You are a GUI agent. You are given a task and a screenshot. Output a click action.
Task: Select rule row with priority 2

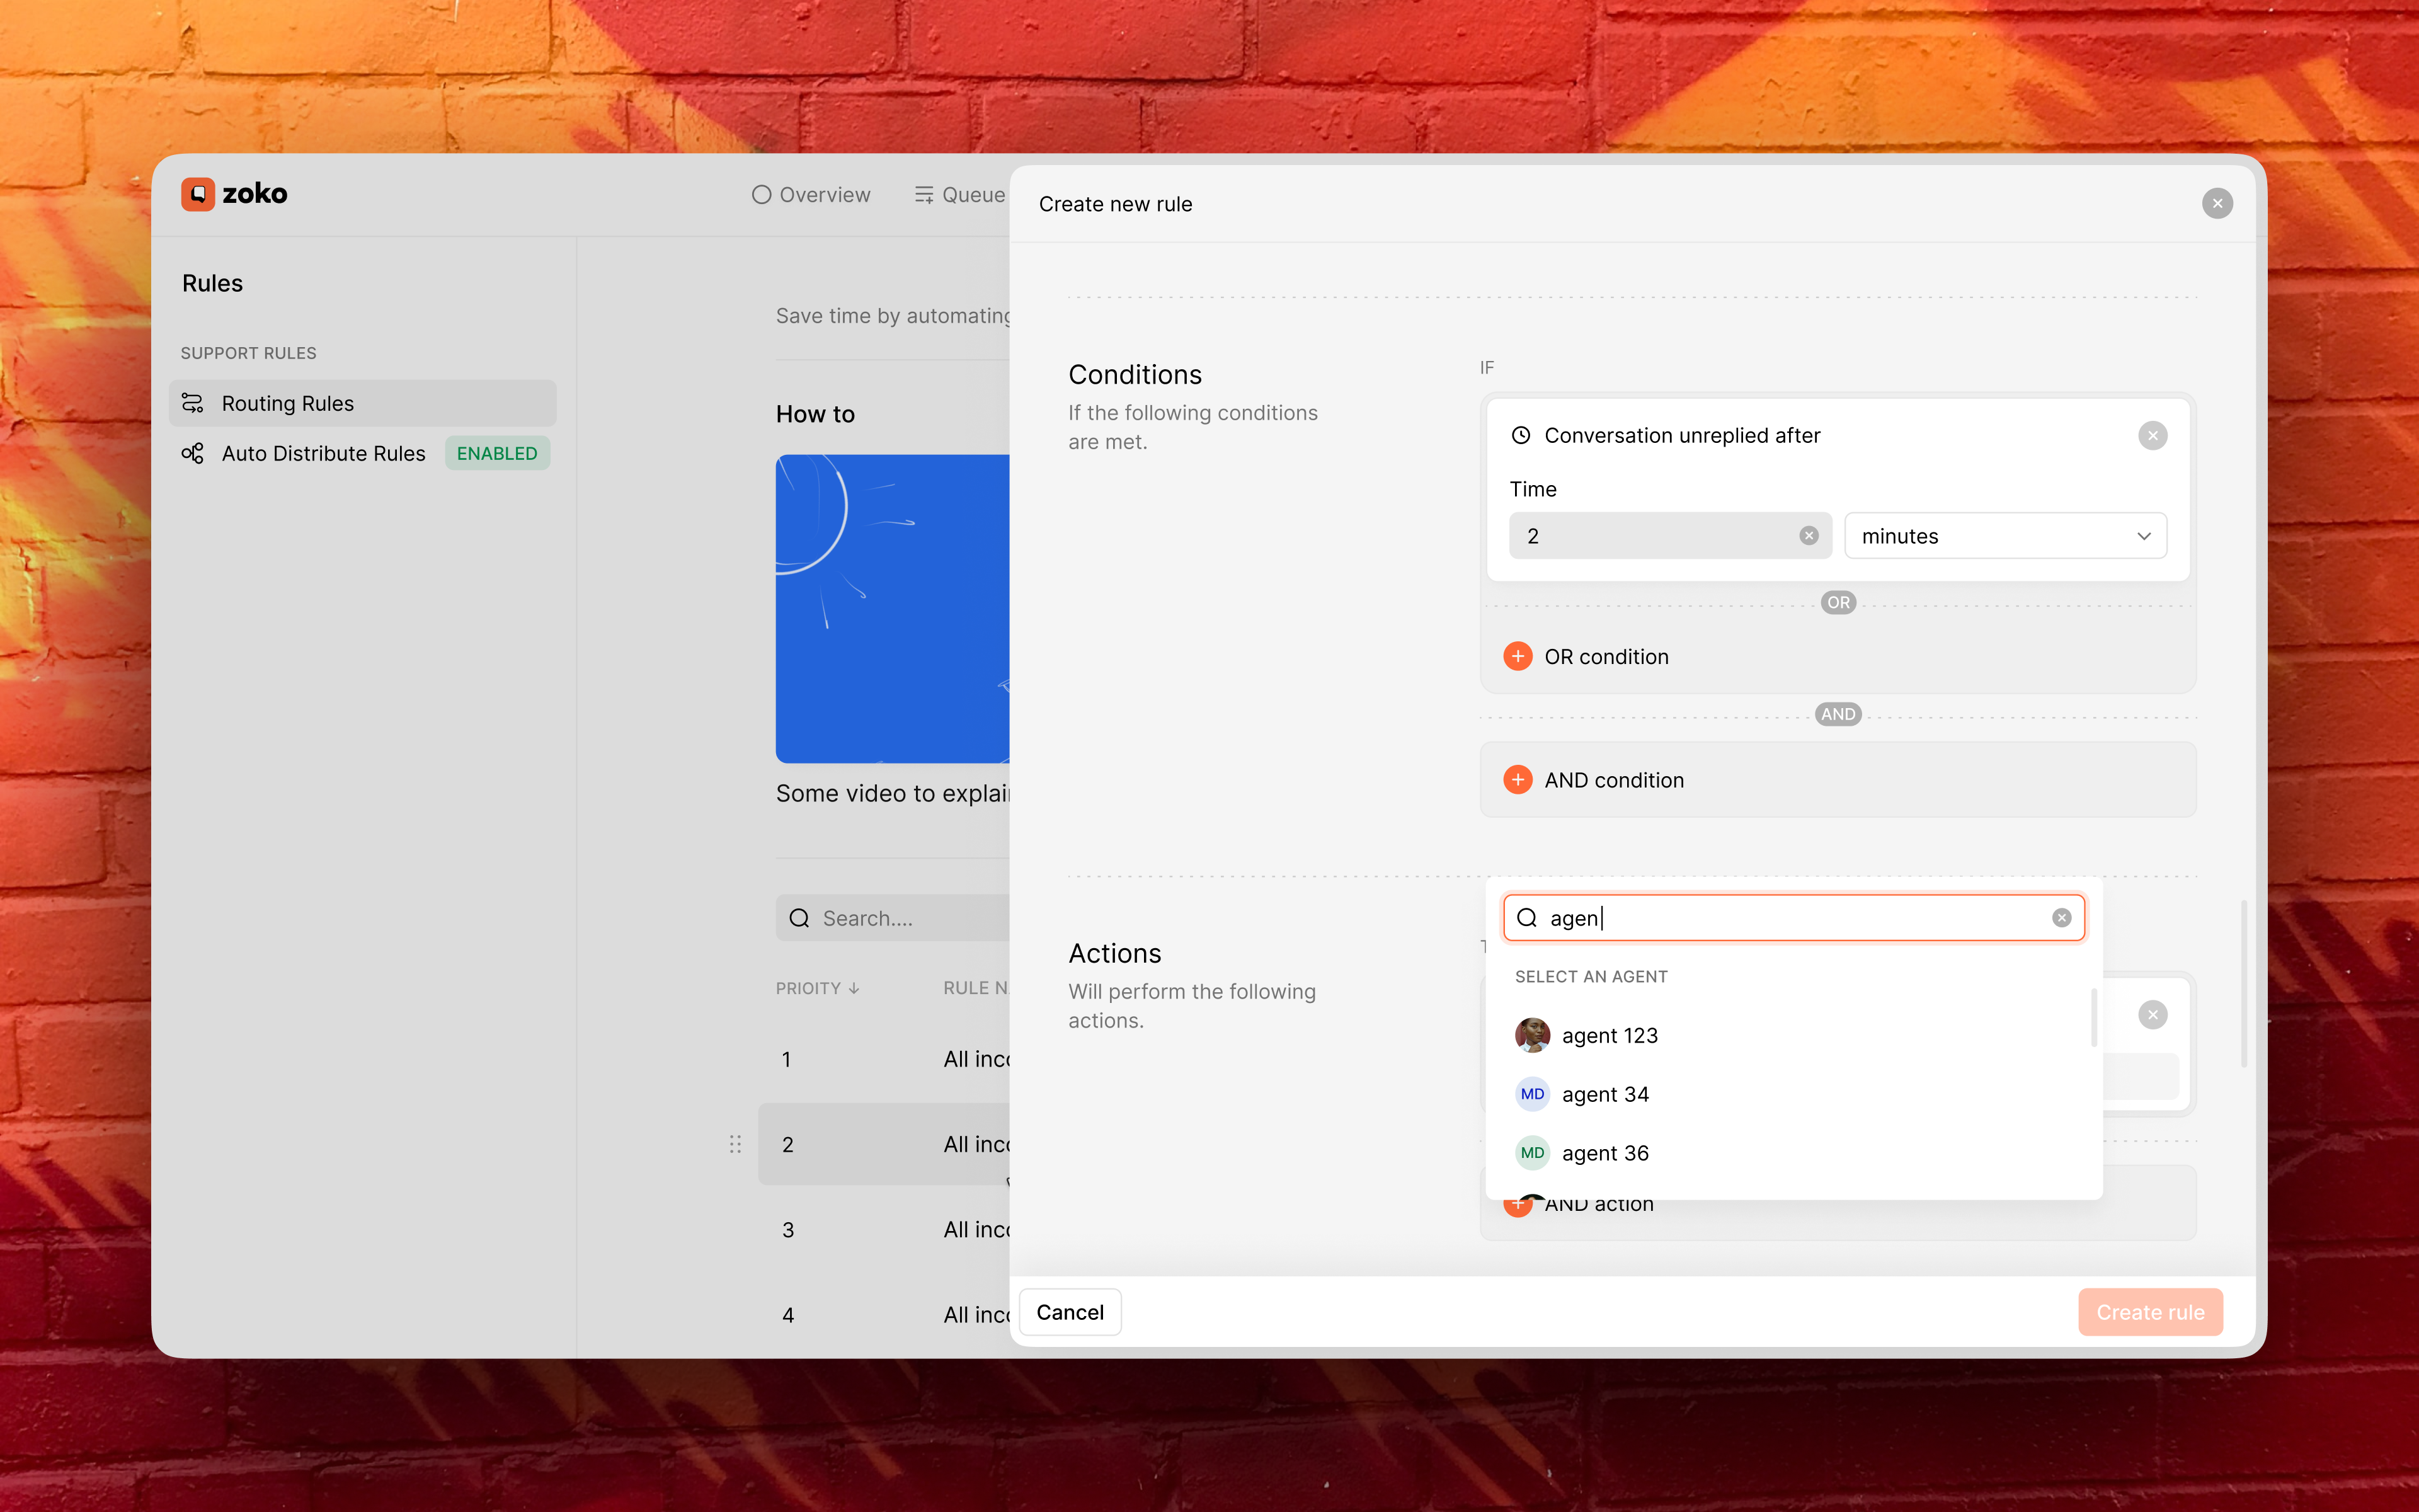click(884, 1144)
